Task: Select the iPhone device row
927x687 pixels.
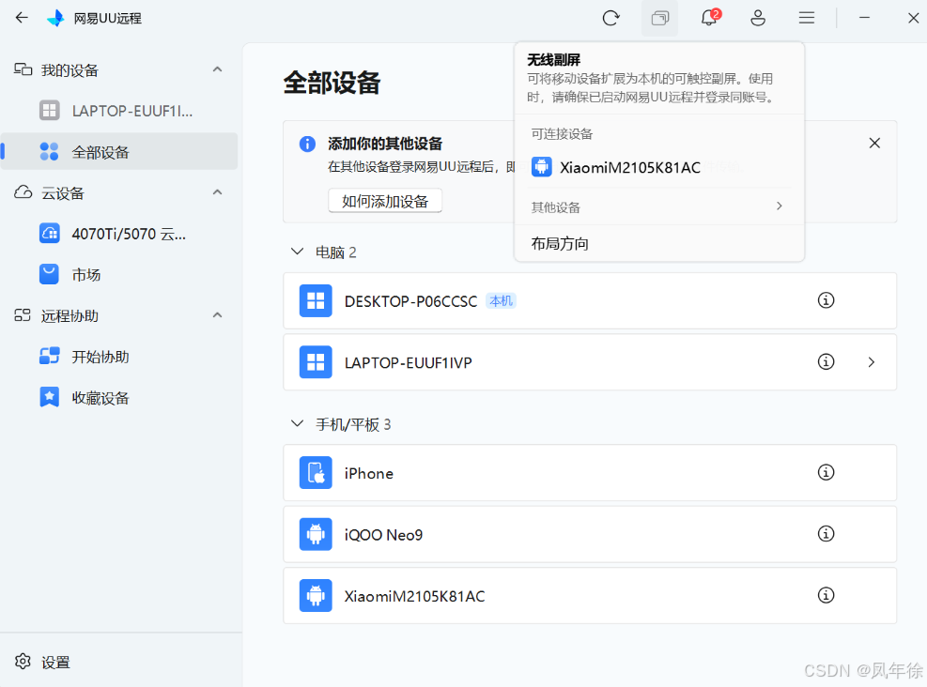Action: click(590, 473)
